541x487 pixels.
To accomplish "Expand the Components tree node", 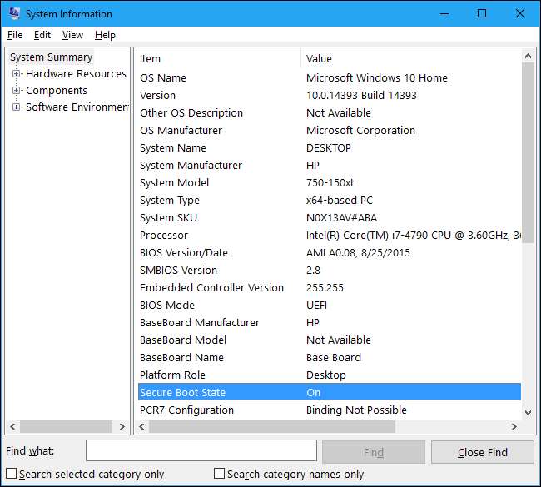I will coord(16,91).
